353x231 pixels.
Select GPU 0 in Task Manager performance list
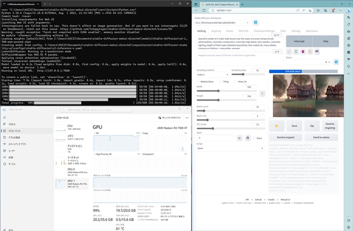tap(71, 171)
